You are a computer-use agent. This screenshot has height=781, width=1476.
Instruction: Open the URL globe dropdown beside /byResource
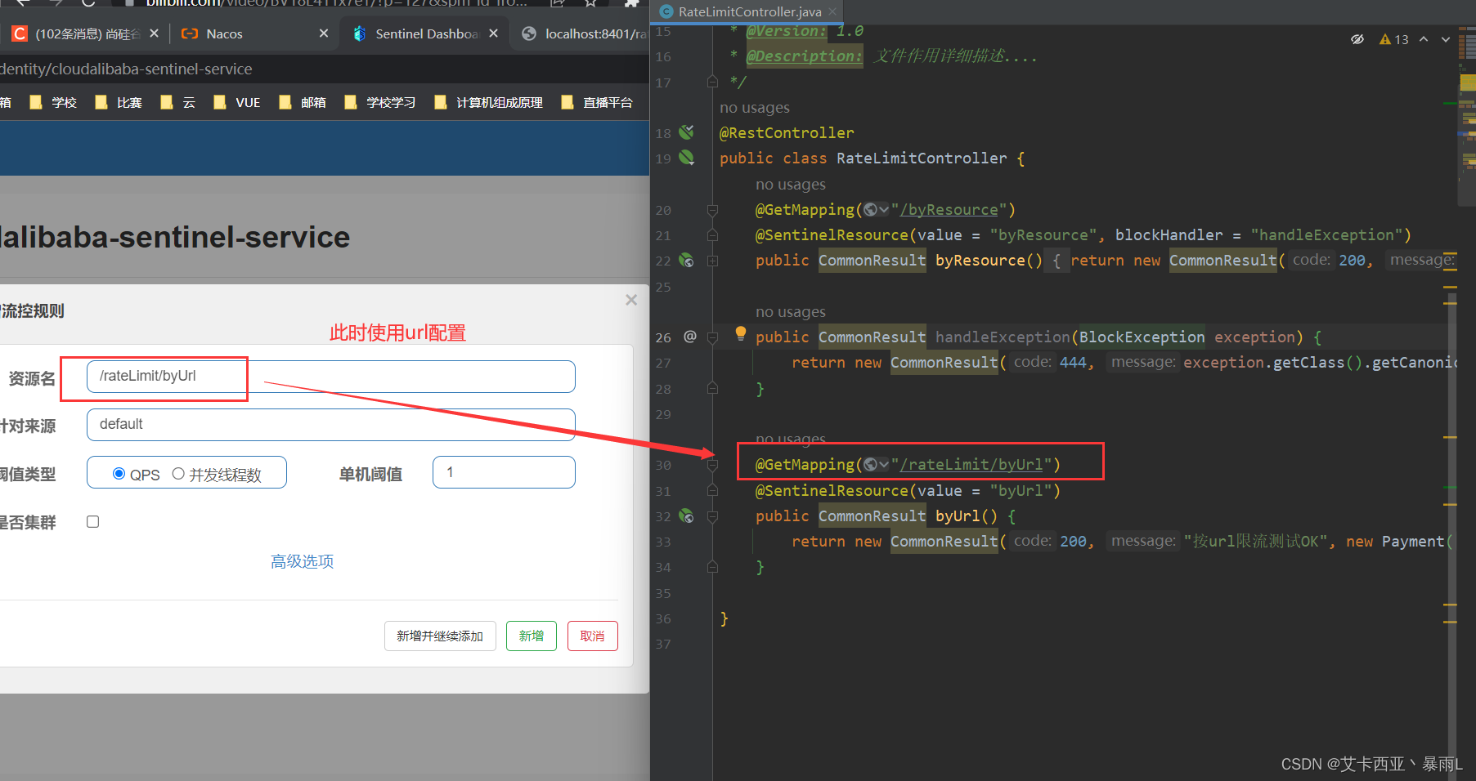pos(876,210)
